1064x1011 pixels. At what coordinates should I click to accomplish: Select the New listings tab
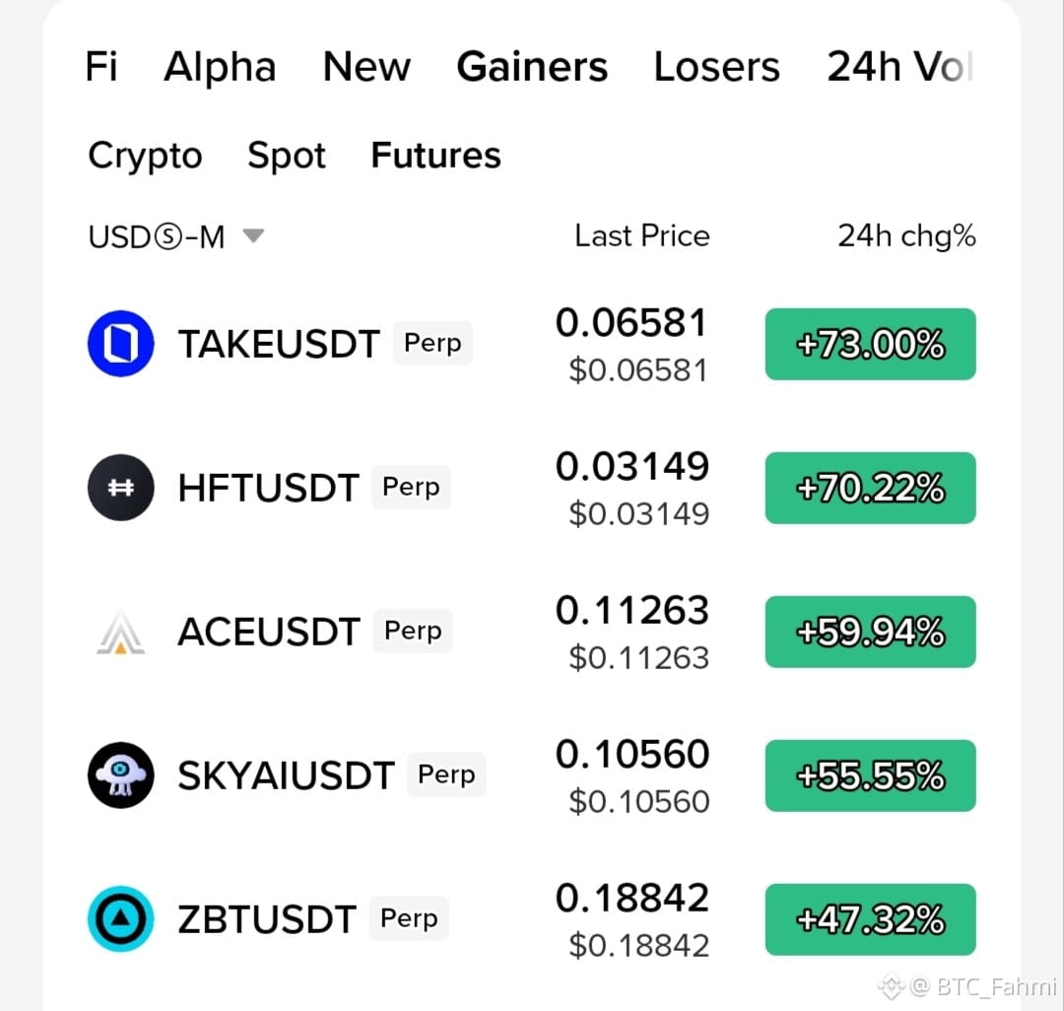pos(366,66)
